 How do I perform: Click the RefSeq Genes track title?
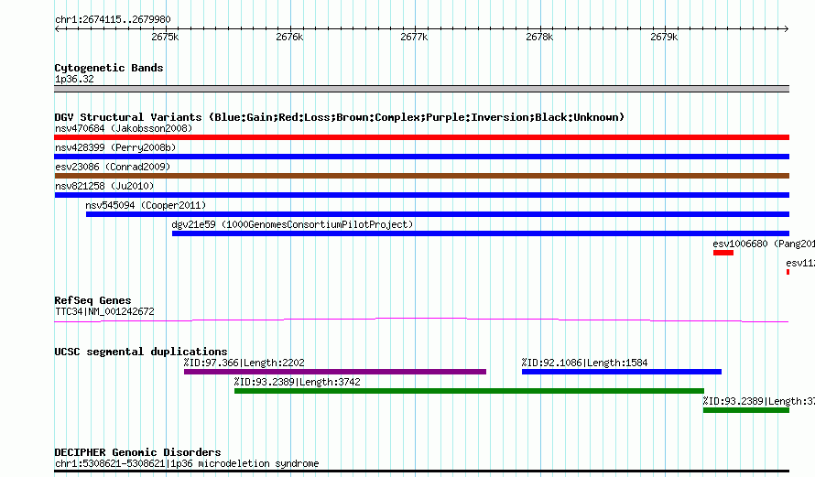coord(92,300)
